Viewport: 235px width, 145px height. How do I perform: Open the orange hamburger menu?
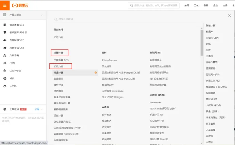5,5
